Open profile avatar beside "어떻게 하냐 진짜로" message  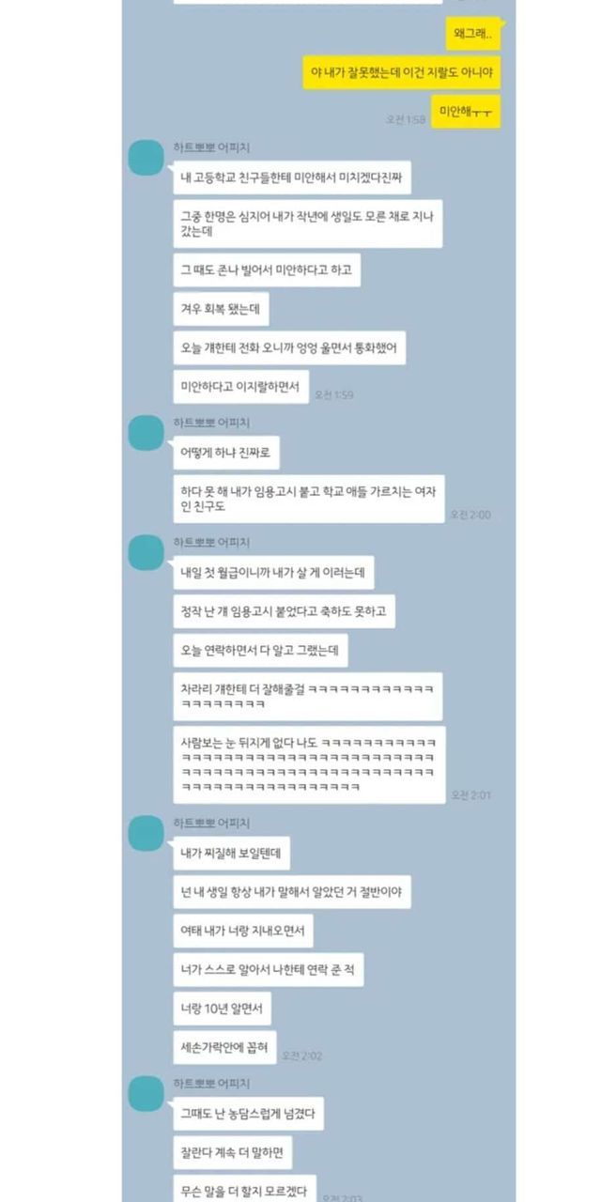click(x=146, y=433)
